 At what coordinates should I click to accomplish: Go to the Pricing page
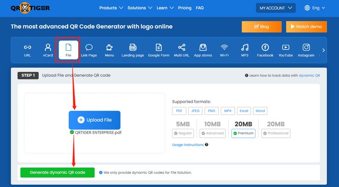(184, 8)
